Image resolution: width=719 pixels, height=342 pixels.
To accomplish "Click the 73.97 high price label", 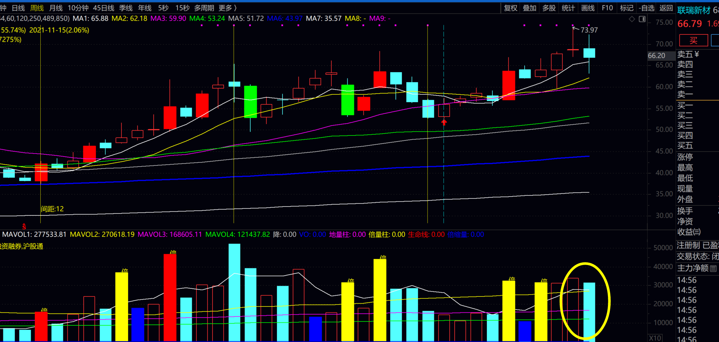I will click(589, 30).
